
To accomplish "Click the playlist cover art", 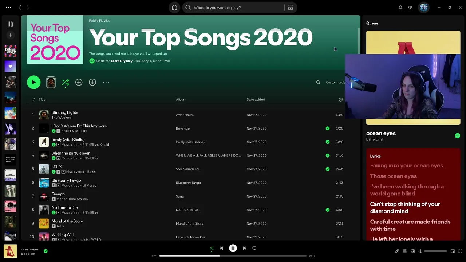I will [55, 40].
